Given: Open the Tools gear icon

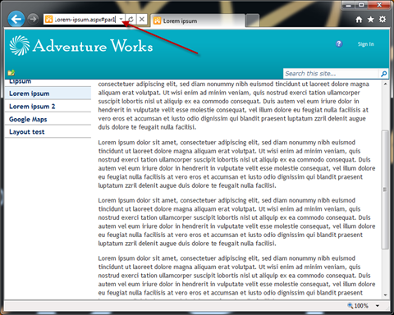Looking at the screenshot, I should coord(383,19).
